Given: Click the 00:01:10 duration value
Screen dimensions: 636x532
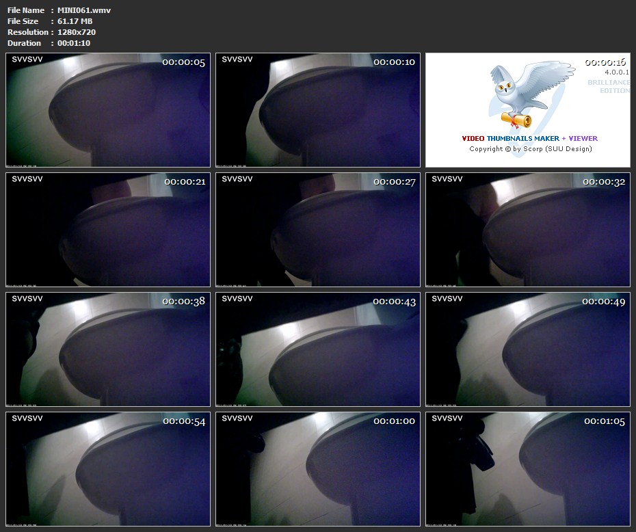Looking at the screenshot, I should 74,43.
